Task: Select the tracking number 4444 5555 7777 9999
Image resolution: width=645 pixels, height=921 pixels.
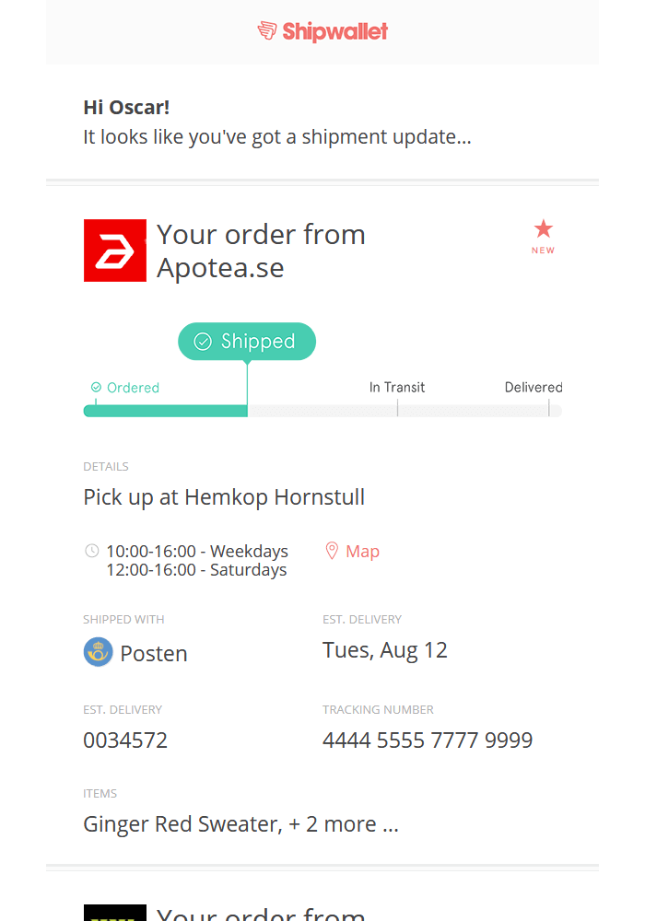Action: point(427,740)
